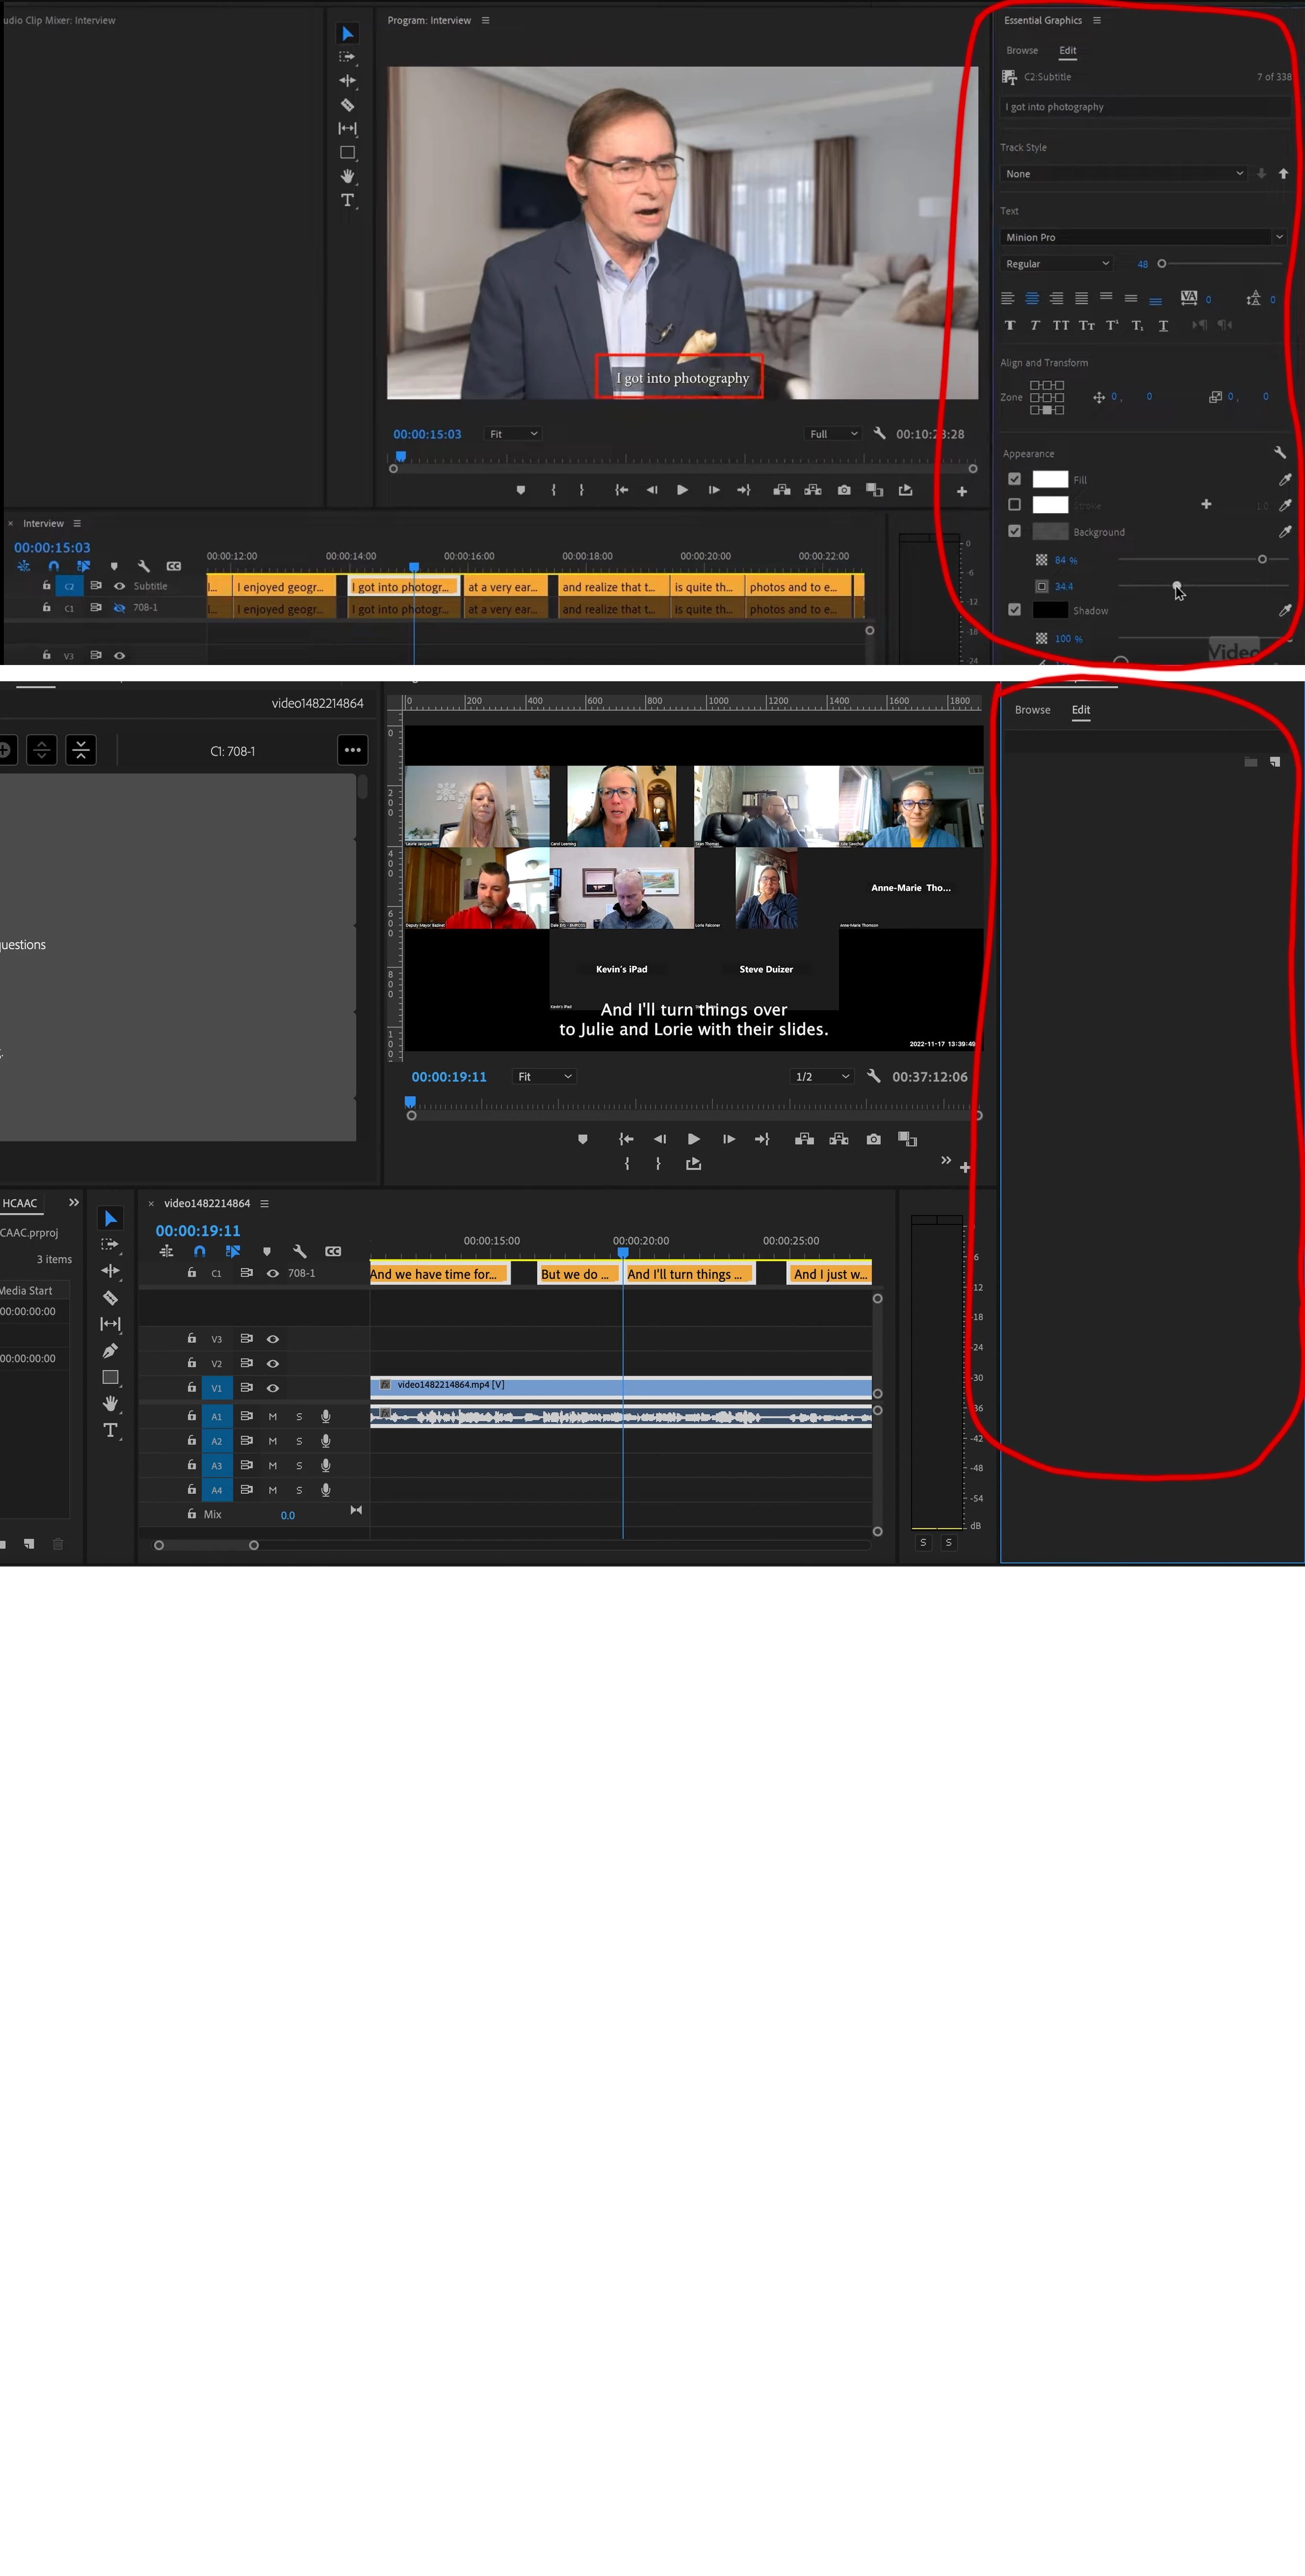Click the three-dots button beside C1: 708-1
Viewport: 1305px width, 2576px height.
click(352, 750)
